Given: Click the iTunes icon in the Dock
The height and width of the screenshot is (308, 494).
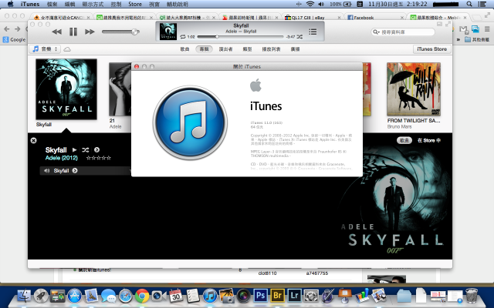Looking at the screenshot, I should [209, 296].
